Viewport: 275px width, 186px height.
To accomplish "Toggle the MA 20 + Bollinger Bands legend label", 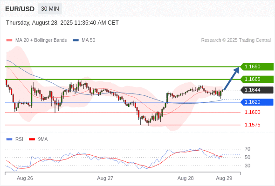I will pyautogui.click(x=41, y=40).
